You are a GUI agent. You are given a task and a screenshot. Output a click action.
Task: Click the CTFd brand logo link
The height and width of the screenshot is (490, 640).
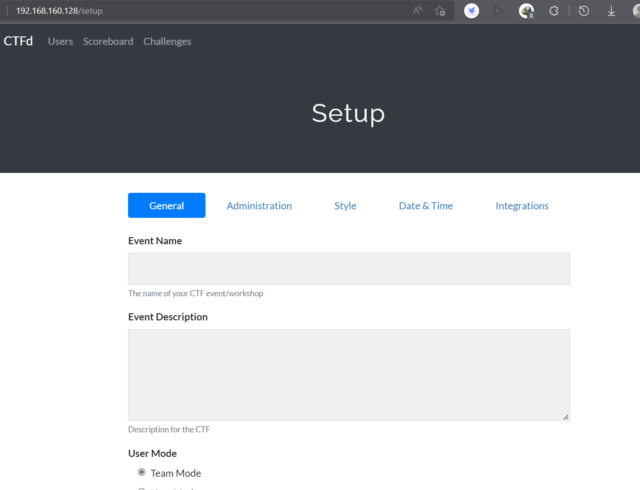(x=18, y=41)
